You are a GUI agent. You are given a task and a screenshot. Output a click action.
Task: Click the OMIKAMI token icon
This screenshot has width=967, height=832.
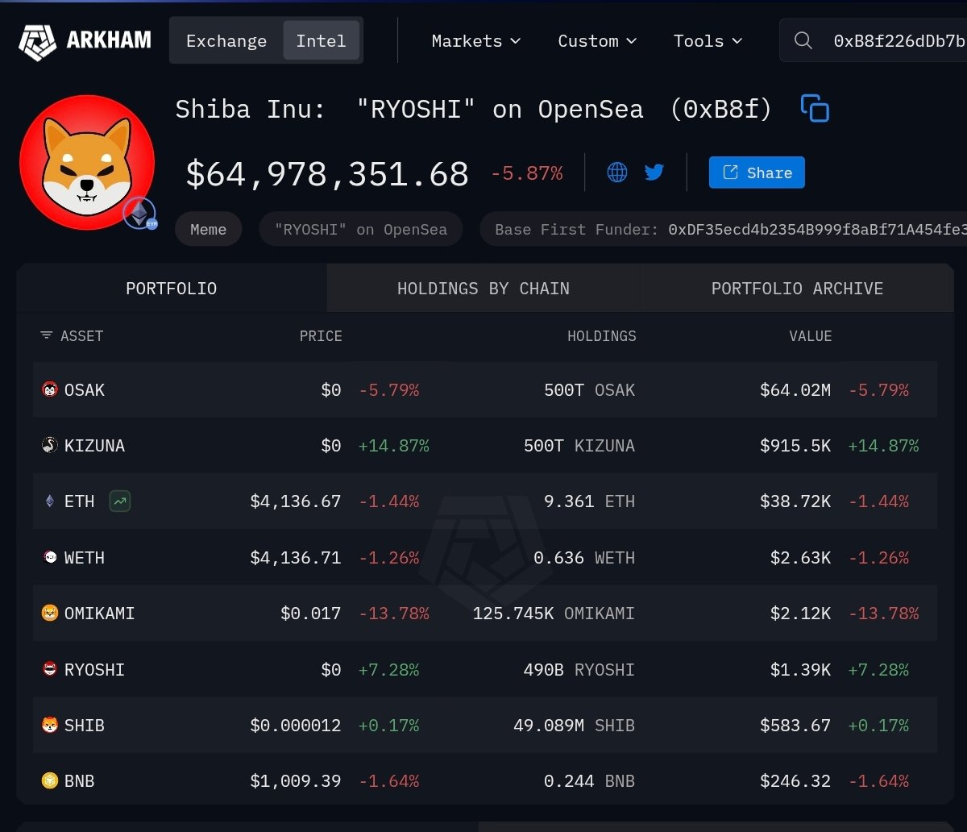tap(50, 614)
